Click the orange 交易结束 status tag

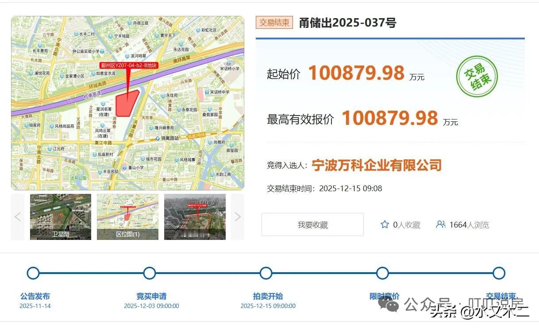[x=274, y=22]
